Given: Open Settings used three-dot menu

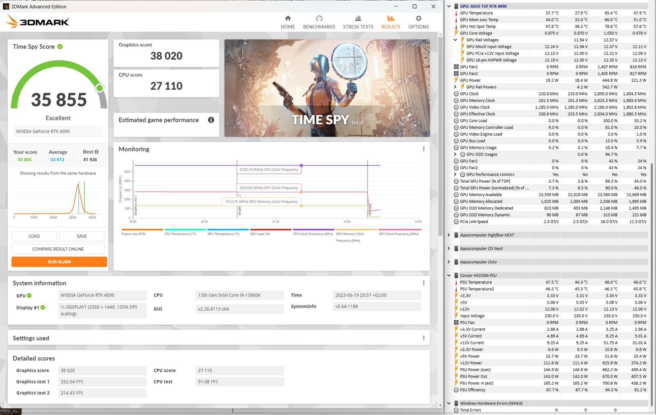Looking at the screenshot, I should click(x=423, y=338).
